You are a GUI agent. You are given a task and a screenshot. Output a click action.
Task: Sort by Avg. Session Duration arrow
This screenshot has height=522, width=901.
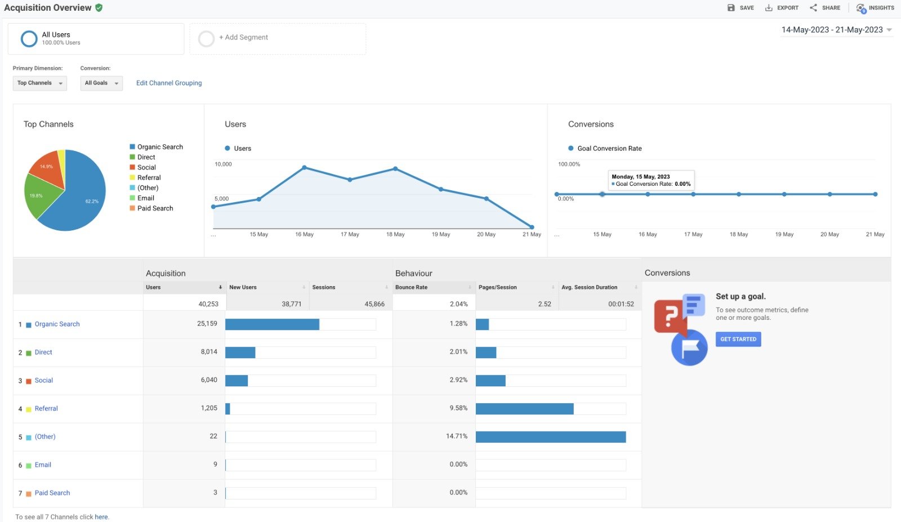coord(636,287)
